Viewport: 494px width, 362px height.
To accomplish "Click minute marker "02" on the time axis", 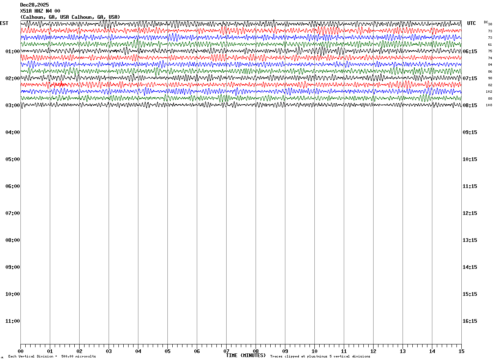I will [x=79, y=351].
